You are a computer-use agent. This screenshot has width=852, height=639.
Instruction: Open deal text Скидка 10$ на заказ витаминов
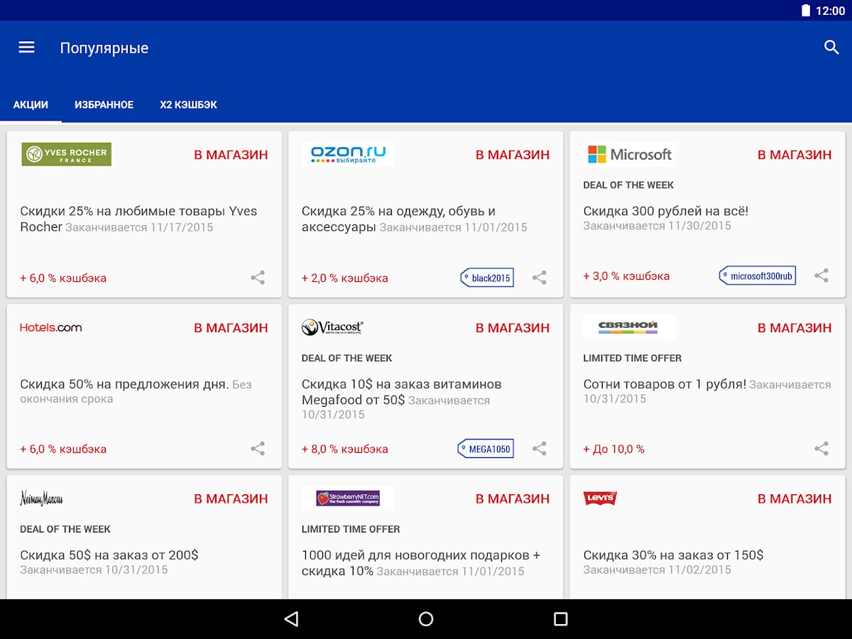pos(402,392)
